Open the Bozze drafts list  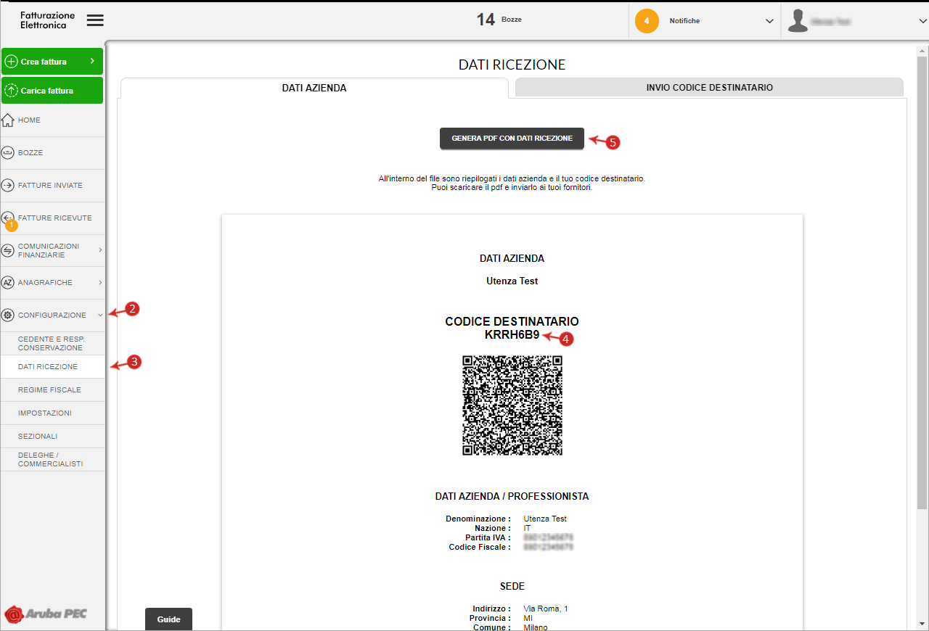pyautogui.click(x=52, y=153)
